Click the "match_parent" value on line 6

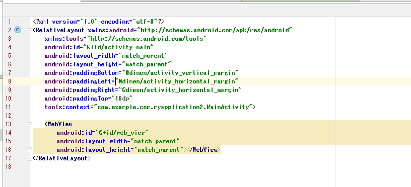(147, 64)
